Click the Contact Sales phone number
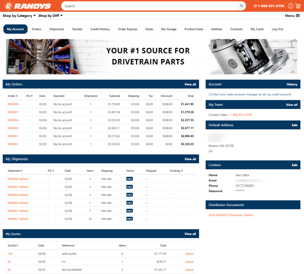Image resolution: width=304 pixels, height=274 pixels. pos(240,115)
